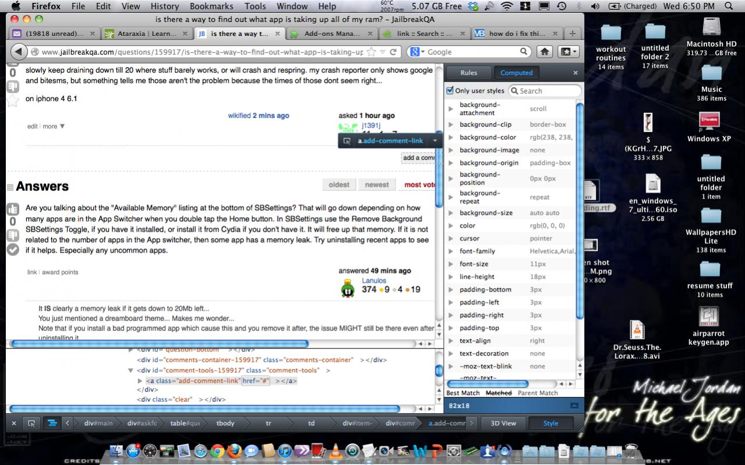Click the computed styles Search field
Image resolution: width=745 pixels, height=465 pixels.
(x=545, y=91)
